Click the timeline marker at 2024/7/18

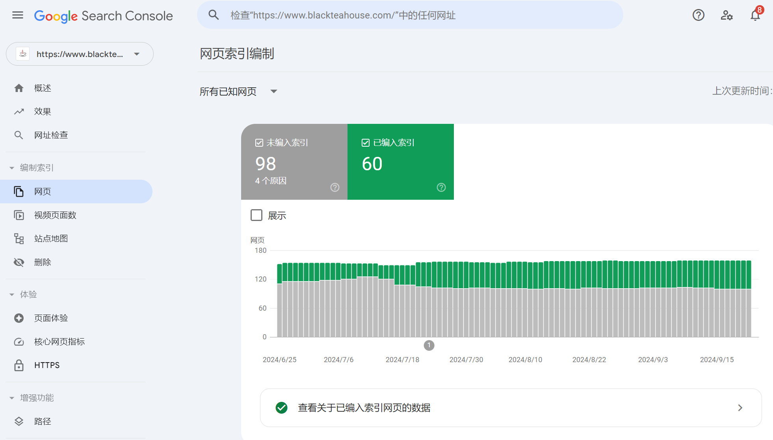[x=429, y=345]
